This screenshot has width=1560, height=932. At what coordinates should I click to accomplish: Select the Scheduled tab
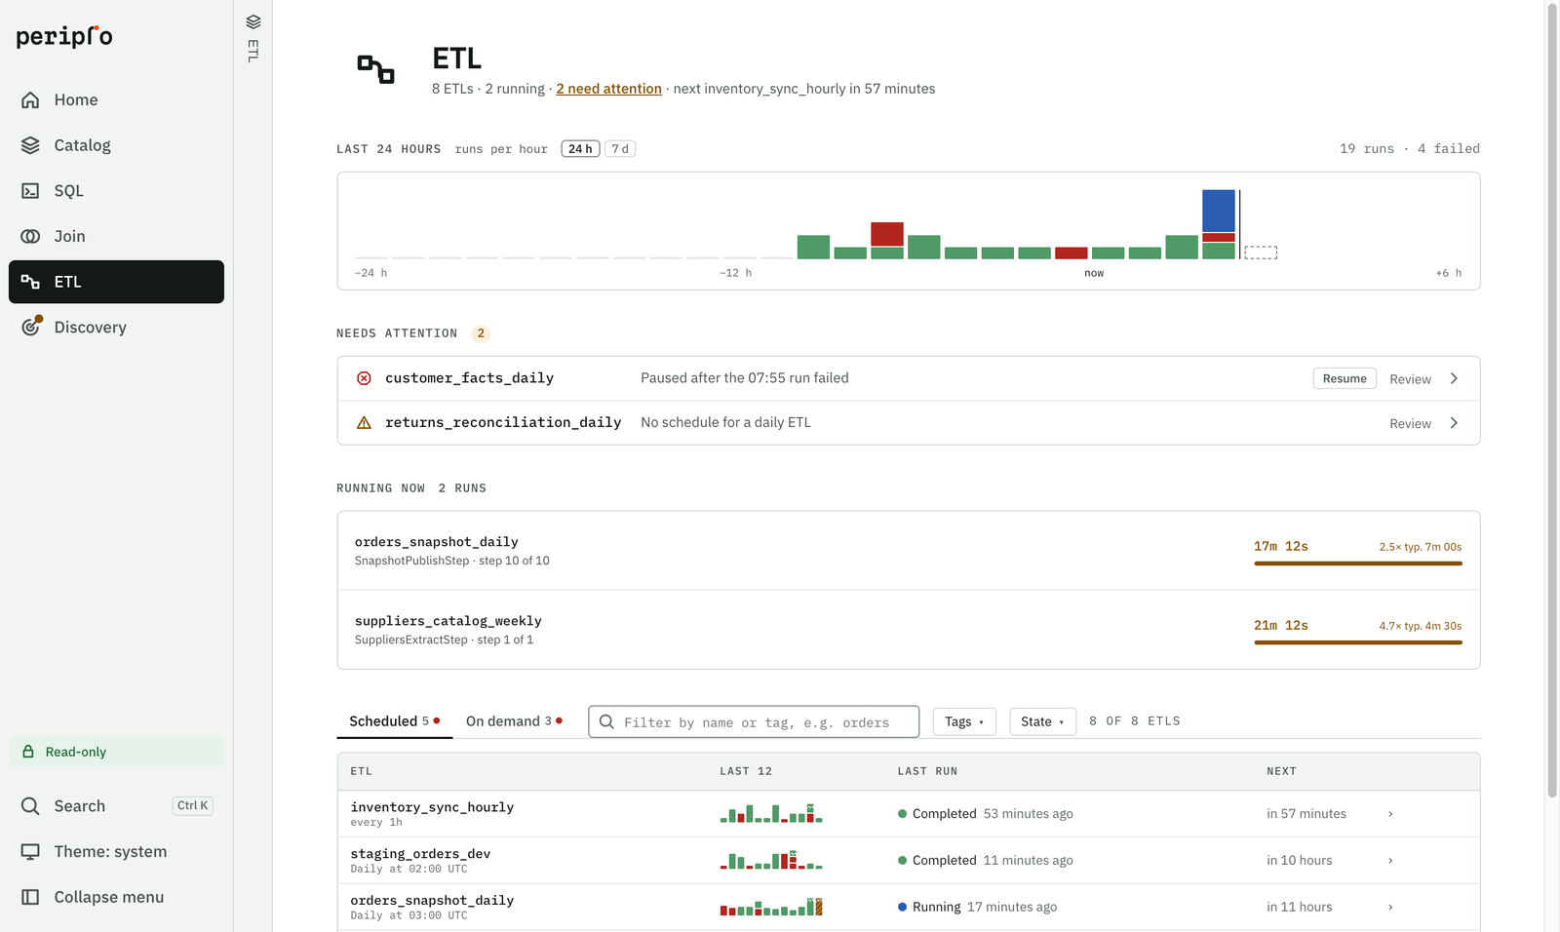pos(394,721)
